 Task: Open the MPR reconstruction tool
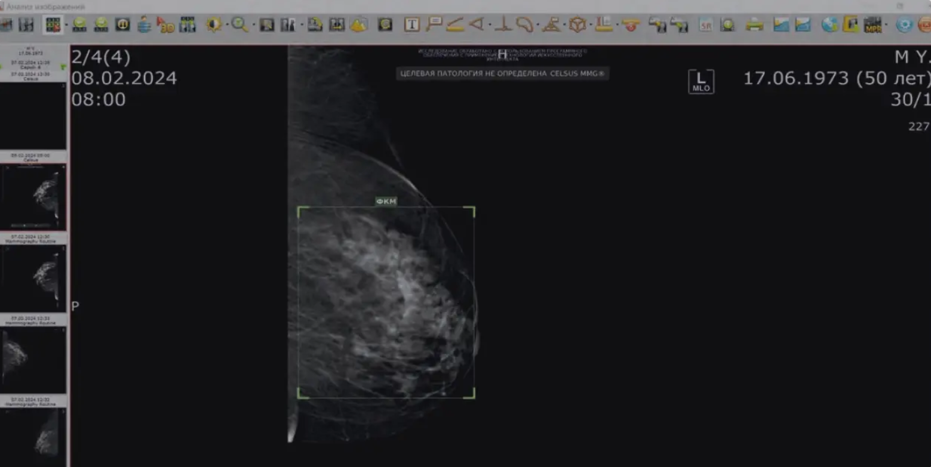click(872, 24)
